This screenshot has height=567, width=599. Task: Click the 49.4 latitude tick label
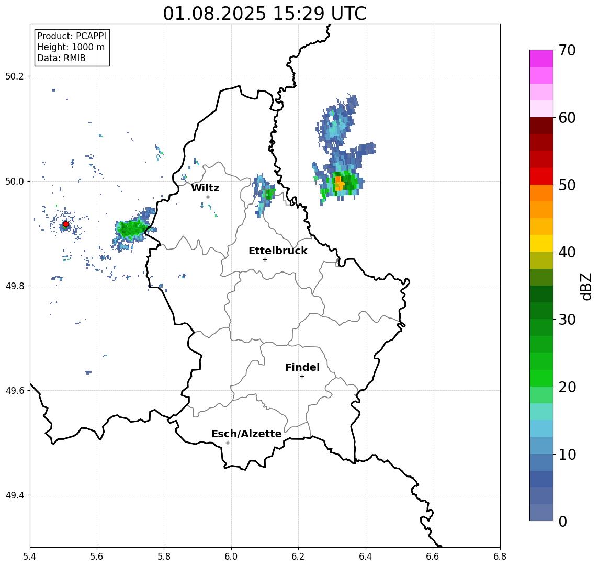pyautogui.click(x=15, y=495)
